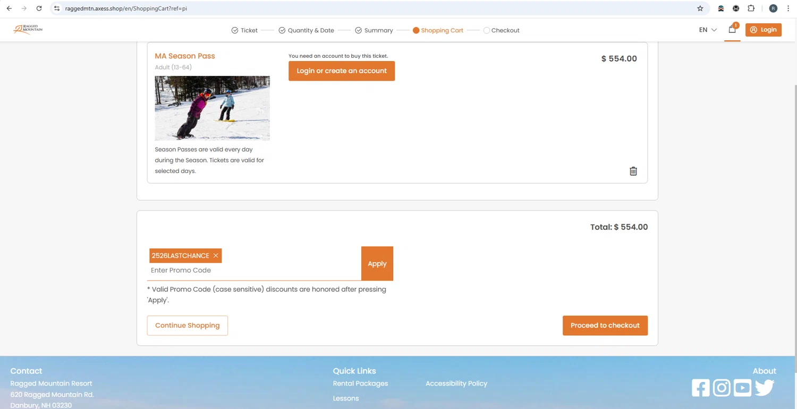Screen dimensions: 797x409
Task: Open the browser extensions puzzle icon
Action: [x=751, y=8]
